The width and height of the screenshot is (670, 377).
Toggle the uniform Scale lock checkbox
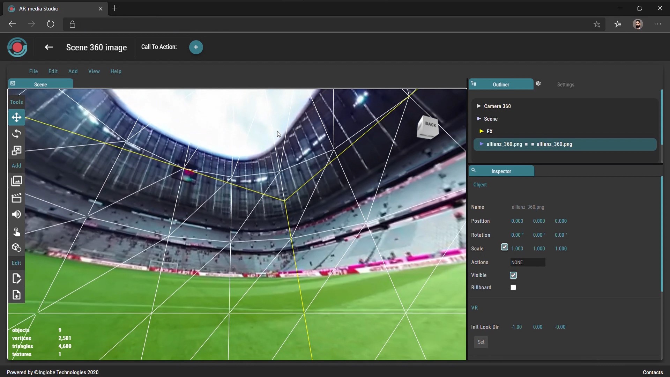point(504,247)
